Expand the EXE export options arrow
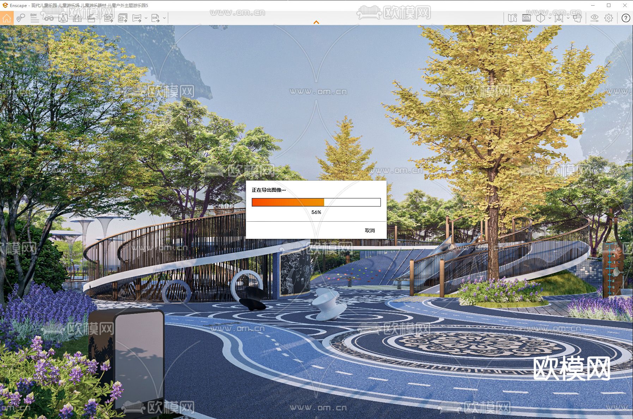This screenshot has width=633, height=419. (164, 18)
